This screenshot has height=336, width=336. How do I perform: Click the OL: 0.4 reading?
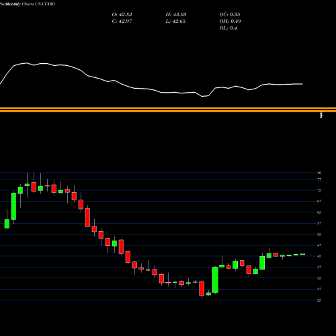228,28
